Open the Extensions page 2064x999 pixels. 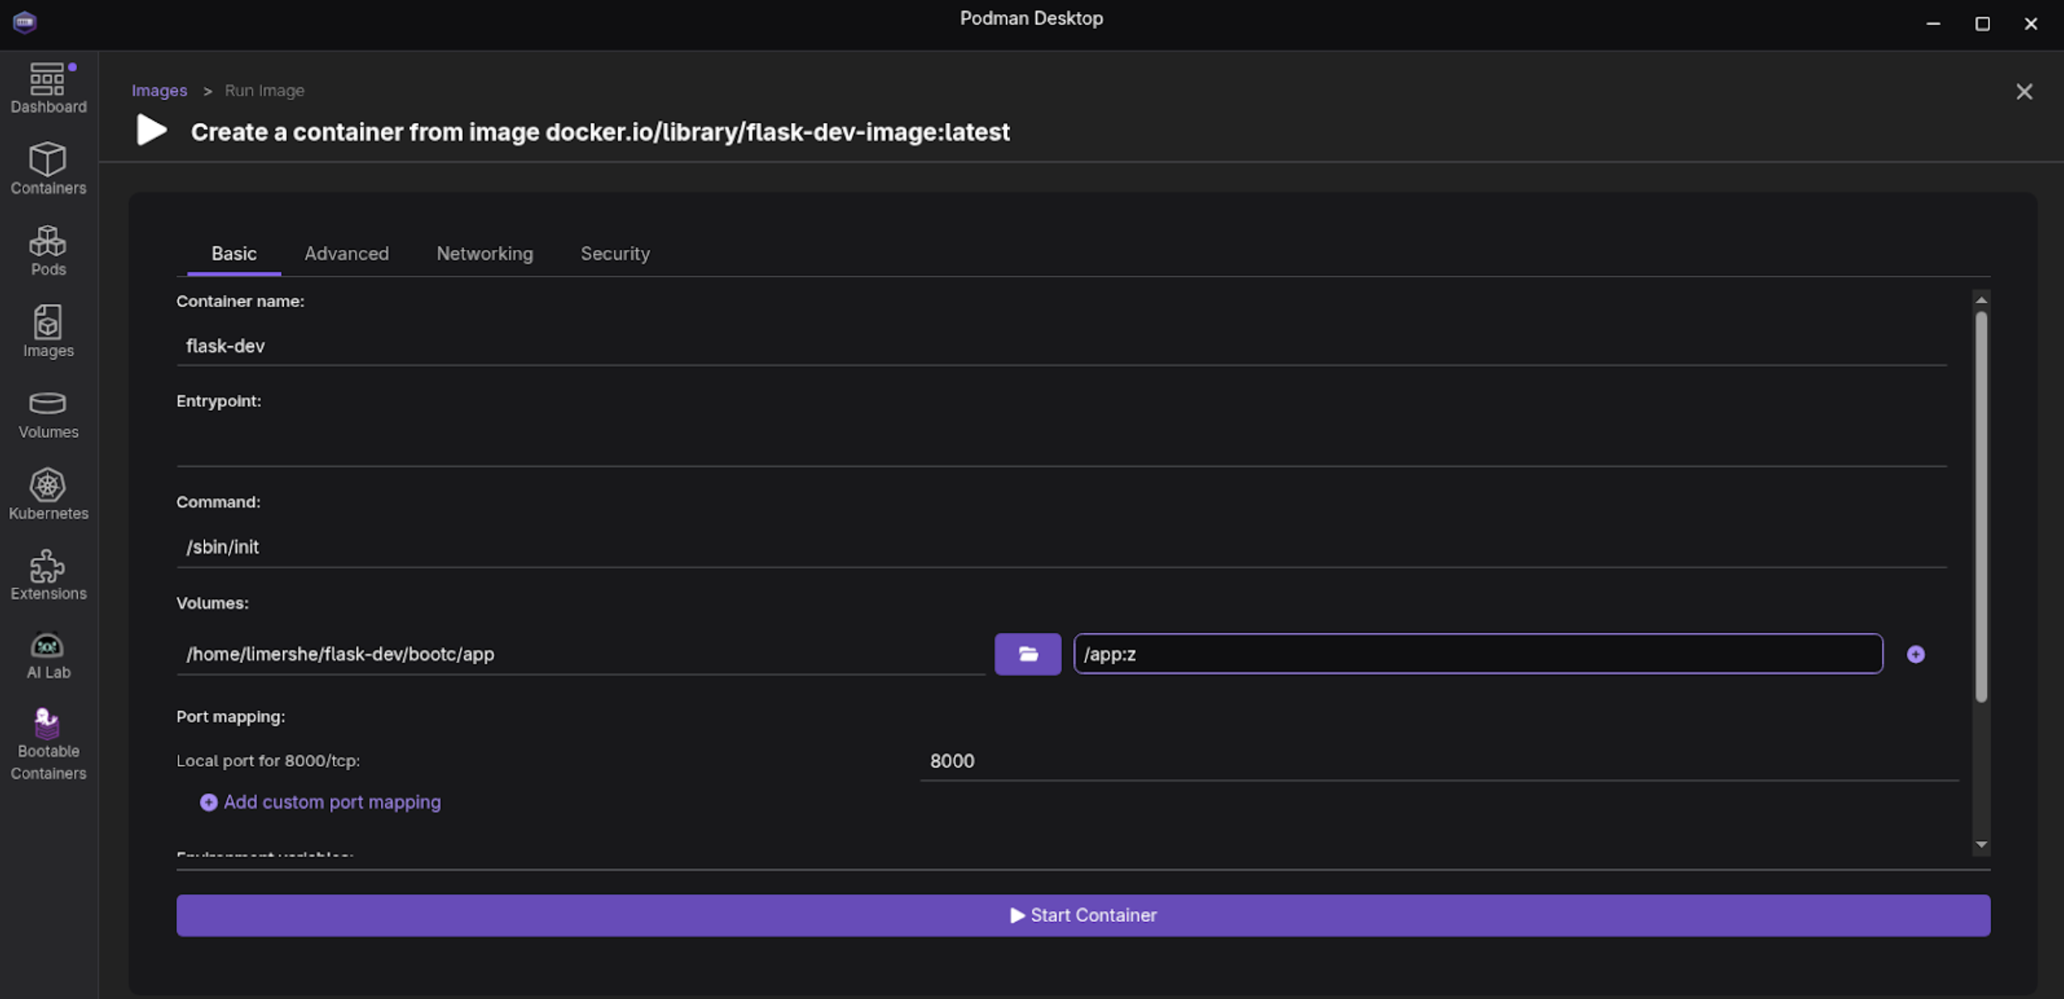(x=48, y=575)
